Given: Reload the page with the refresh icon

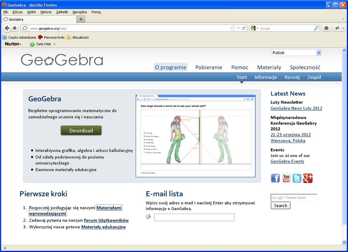Looking at the screenshot, I should pos(244,28).
